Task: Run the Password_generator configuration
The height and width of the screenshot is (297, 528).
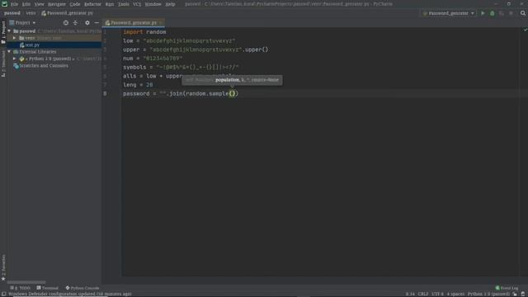Action: [483, 13]
